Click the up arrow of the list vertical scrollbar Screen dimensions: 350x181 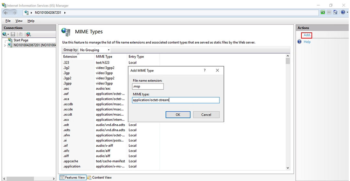(288, 56)
